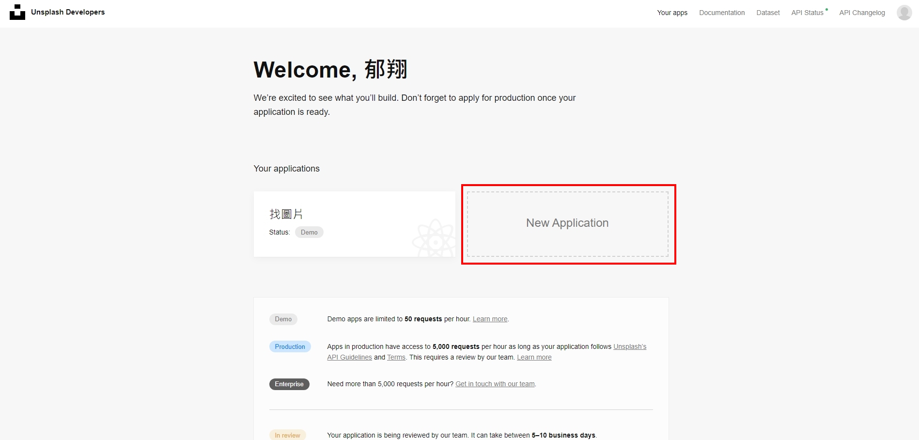Click the Demo status badge on 找圖片 card

click(309, 233)
